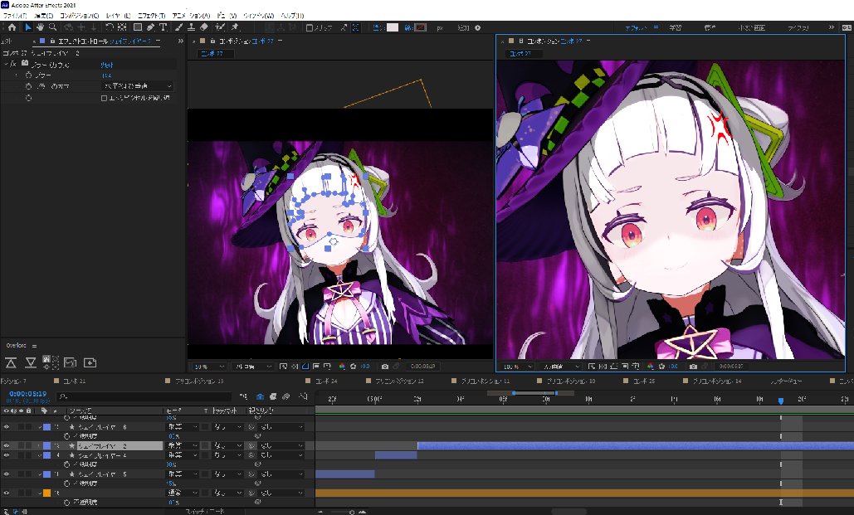The width and height of the screenshot is (854, 515).
Task: Open parent dropdown for shape layer 5
Action: (281, 474)
